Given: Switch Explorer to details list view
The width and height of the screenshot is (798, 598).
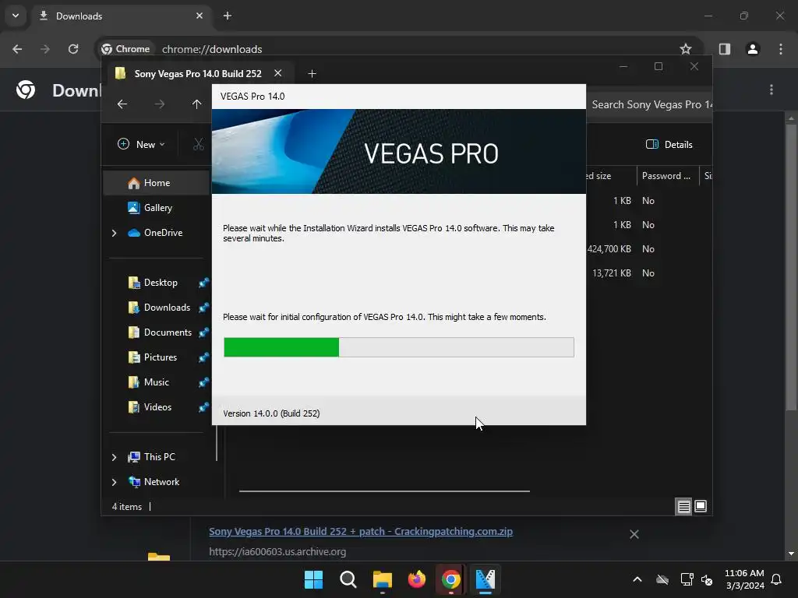Looking at the screenshot, I should point(683,506).
